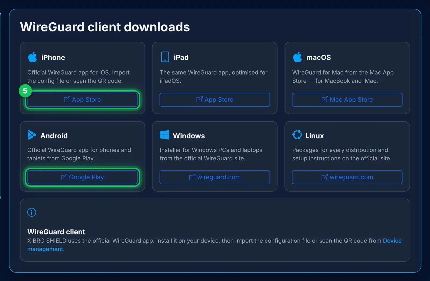Click the 'Windows' card title
The width and height of the screenshot is (430, 281).
click(189, 136)
